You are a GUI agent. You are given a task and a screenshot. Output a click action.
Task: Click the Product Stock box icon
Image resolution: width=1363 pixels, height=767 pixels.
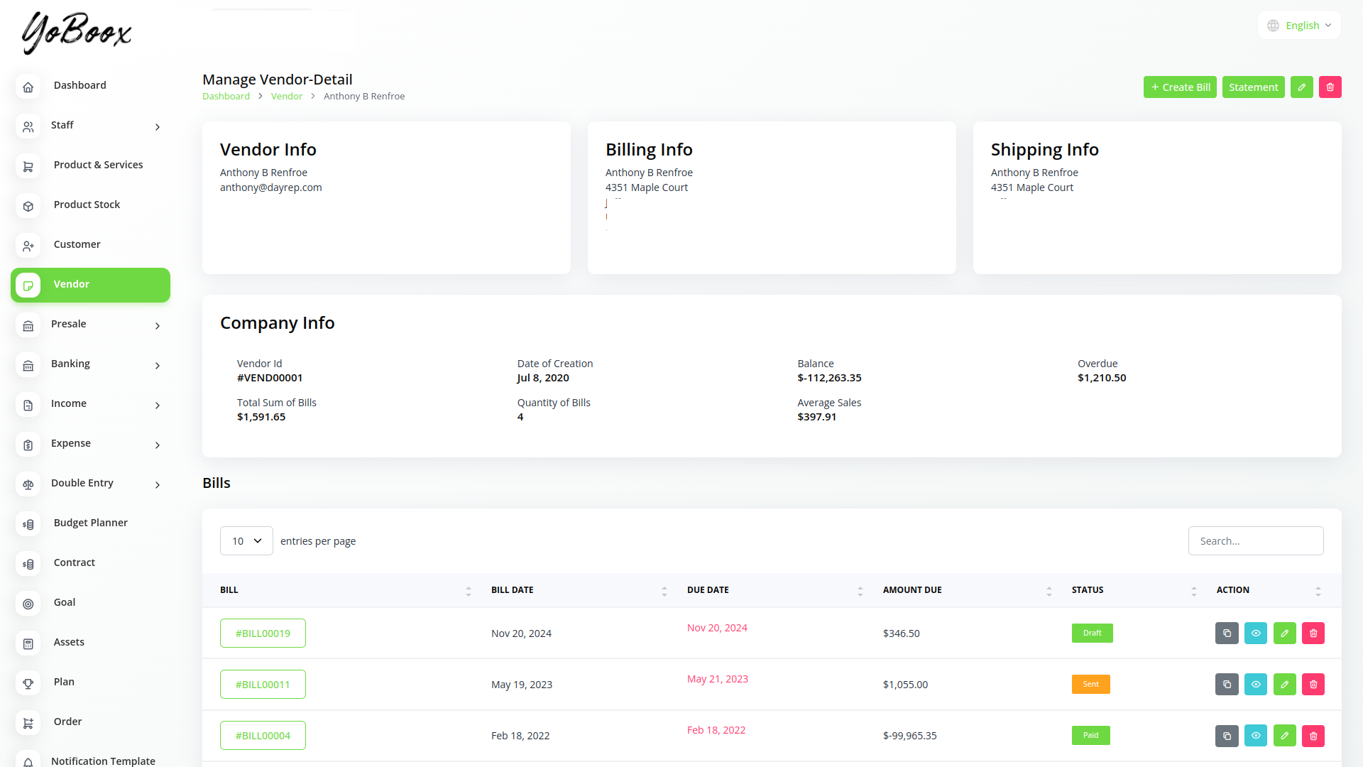coord(28,207)
